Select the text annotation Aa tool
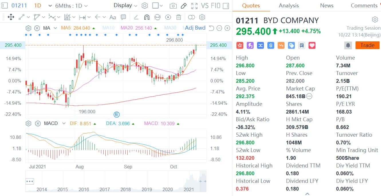This screenshot has width=381, height=196. (x=112, y=17)
